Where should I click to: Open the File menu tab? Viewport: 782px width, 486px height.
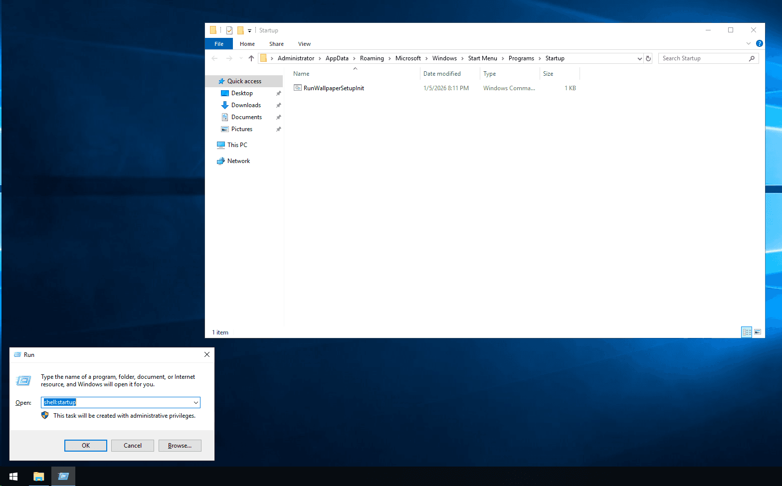219,44
